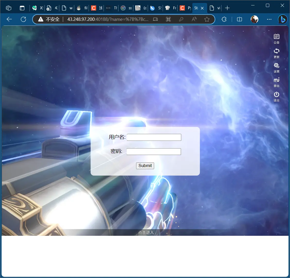Add page to favorites with star icon
290x278 pixels.
click(207, 19)
